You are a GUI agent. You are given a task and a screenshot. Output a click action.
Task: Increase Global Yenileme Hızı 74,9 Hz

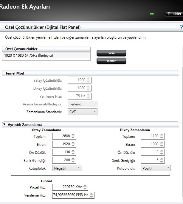[x=91, y=194]
